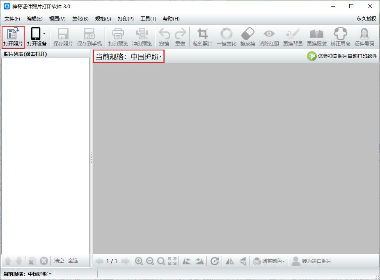Open the 美化(B) menu
This screenshot has height=280, width=380.
click(x=80, y=18)
